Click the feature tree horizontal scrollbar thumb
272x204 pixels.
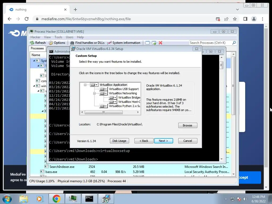tap(104, 112)
